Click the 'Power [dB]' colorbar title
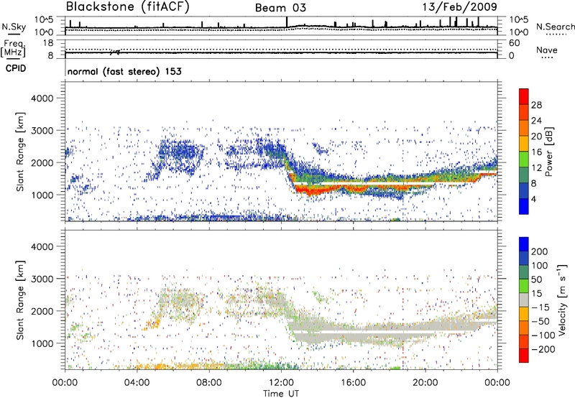Viewport: 575px width, 398px height. coord(548,152)
